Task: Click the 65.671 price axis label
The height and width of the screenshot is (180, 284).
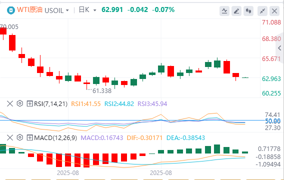Action: click(271, 59)
